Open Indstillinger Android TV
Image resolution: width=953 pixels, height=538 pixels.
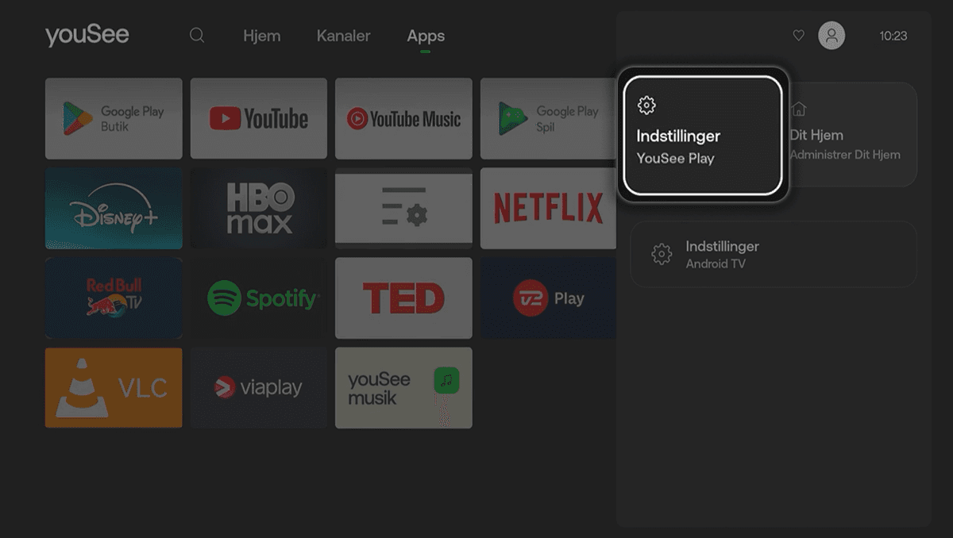(774, 254)
